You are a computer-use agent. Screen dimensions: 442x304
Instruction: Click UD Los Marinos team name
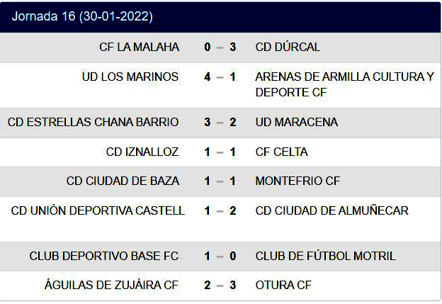point(130,77)
